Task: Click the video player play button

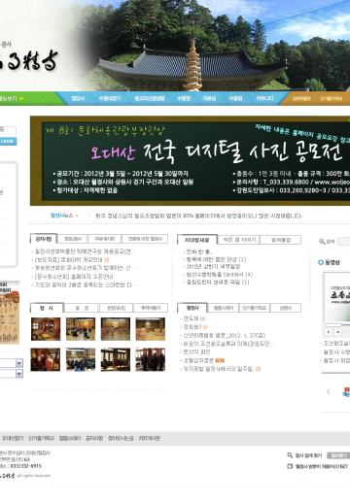Action: (329, 332)
